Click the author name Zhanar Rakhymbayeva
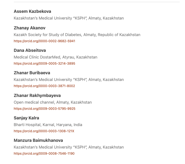Screen dimensions: 185x164 (37, 95)
